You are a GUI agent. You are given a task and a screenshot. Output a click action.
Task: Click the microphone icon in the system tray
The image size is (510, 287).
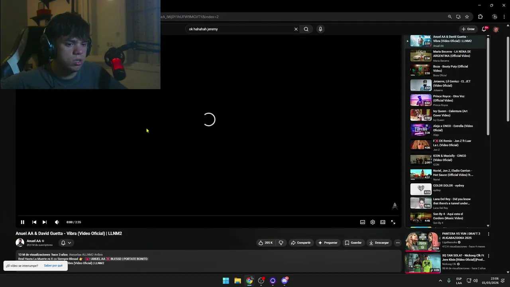(449, 281)
